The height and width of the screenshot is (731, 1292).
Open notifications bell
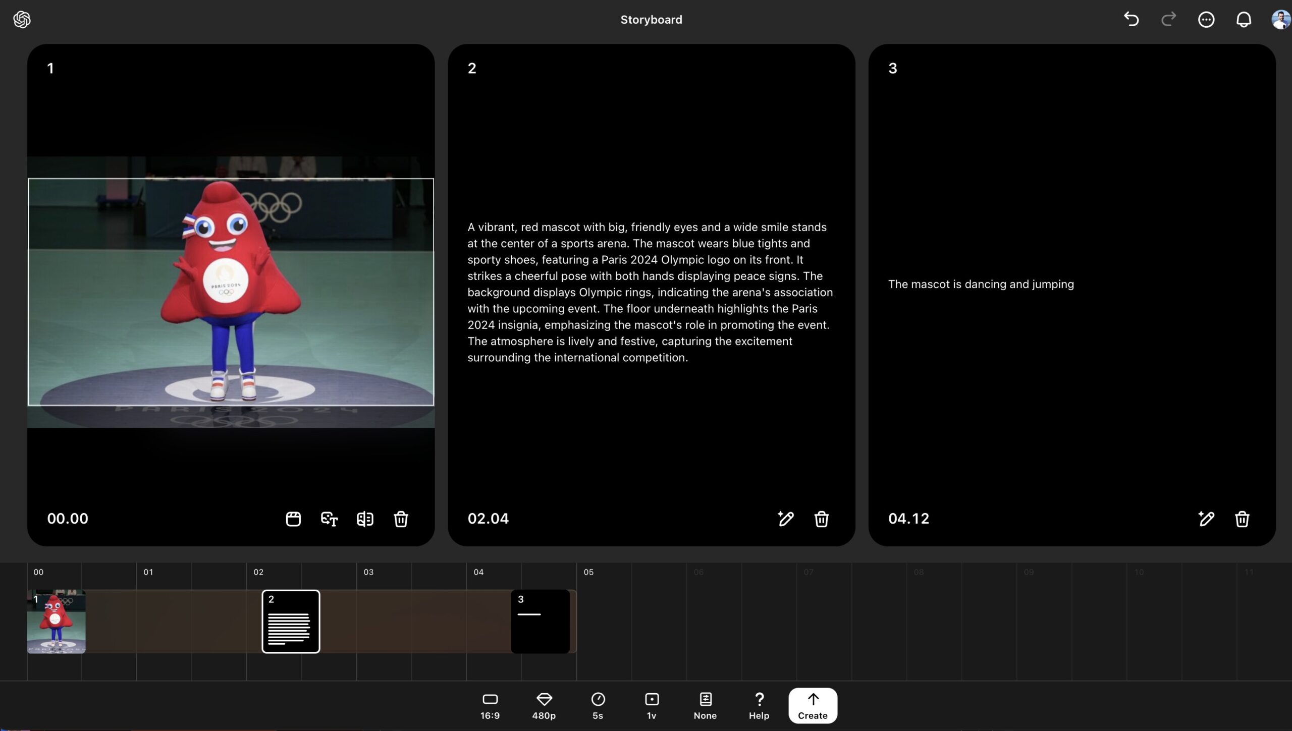1244,20
